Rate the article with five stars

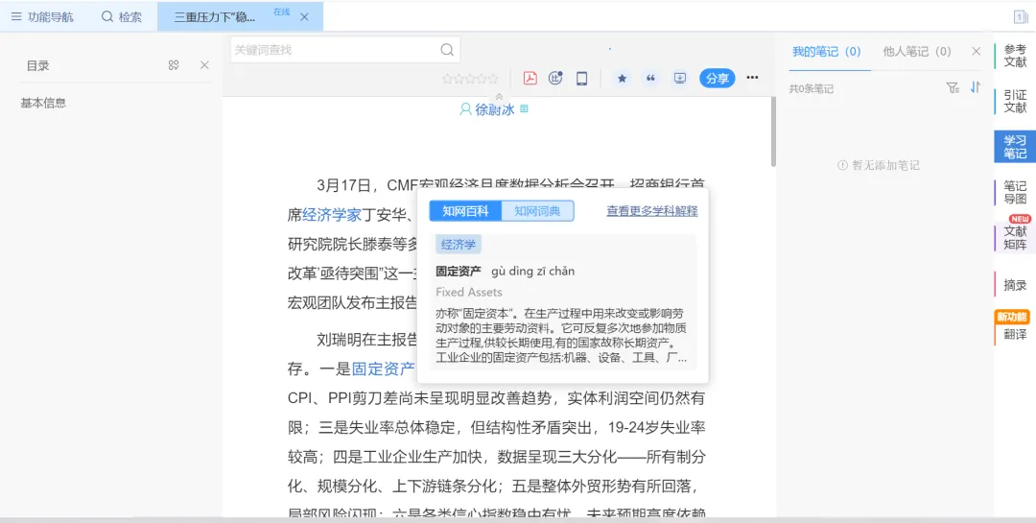492,79
